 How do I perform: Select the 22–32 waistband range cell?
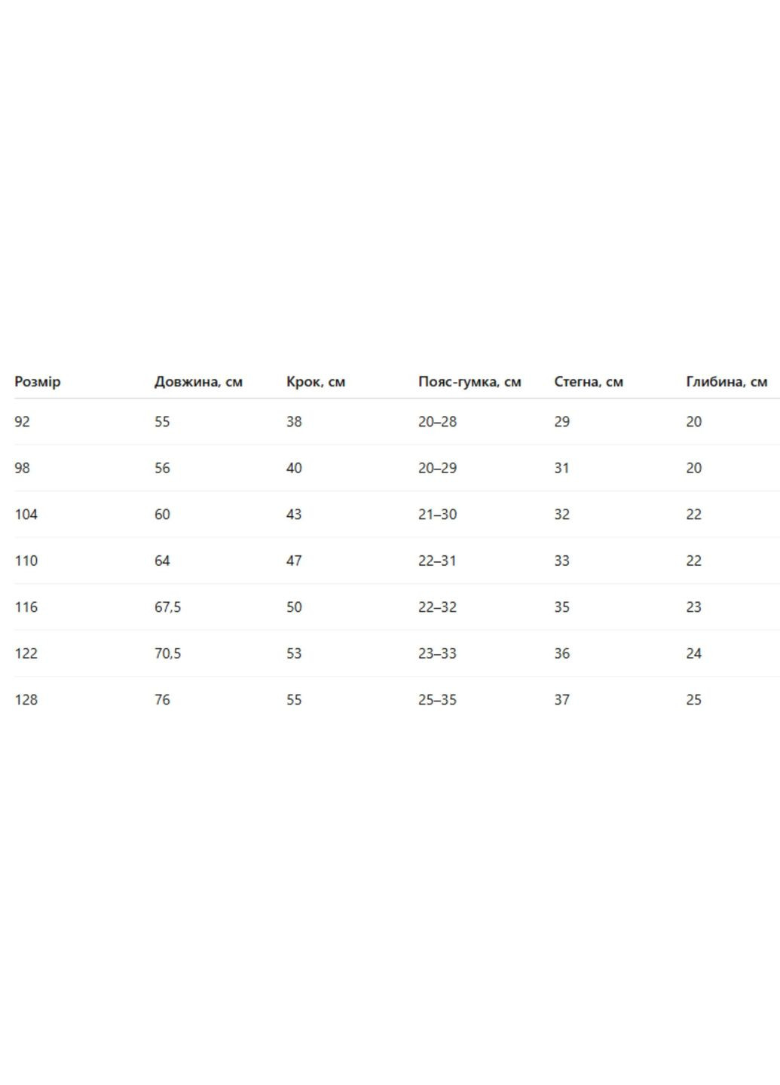click(x=438, y=607)
